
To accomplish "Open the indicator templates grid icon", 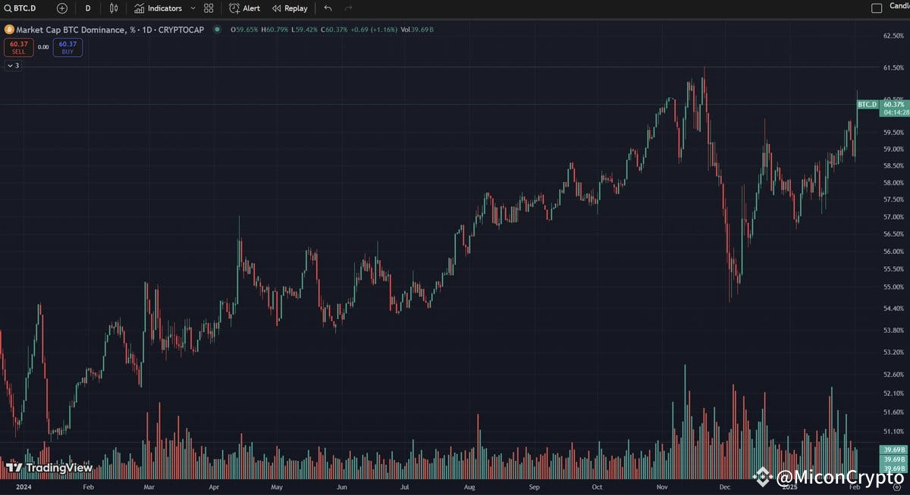I will (x=209, y=8).
